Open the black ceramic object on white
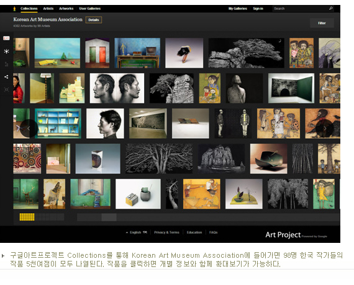 tap(184, 53)
